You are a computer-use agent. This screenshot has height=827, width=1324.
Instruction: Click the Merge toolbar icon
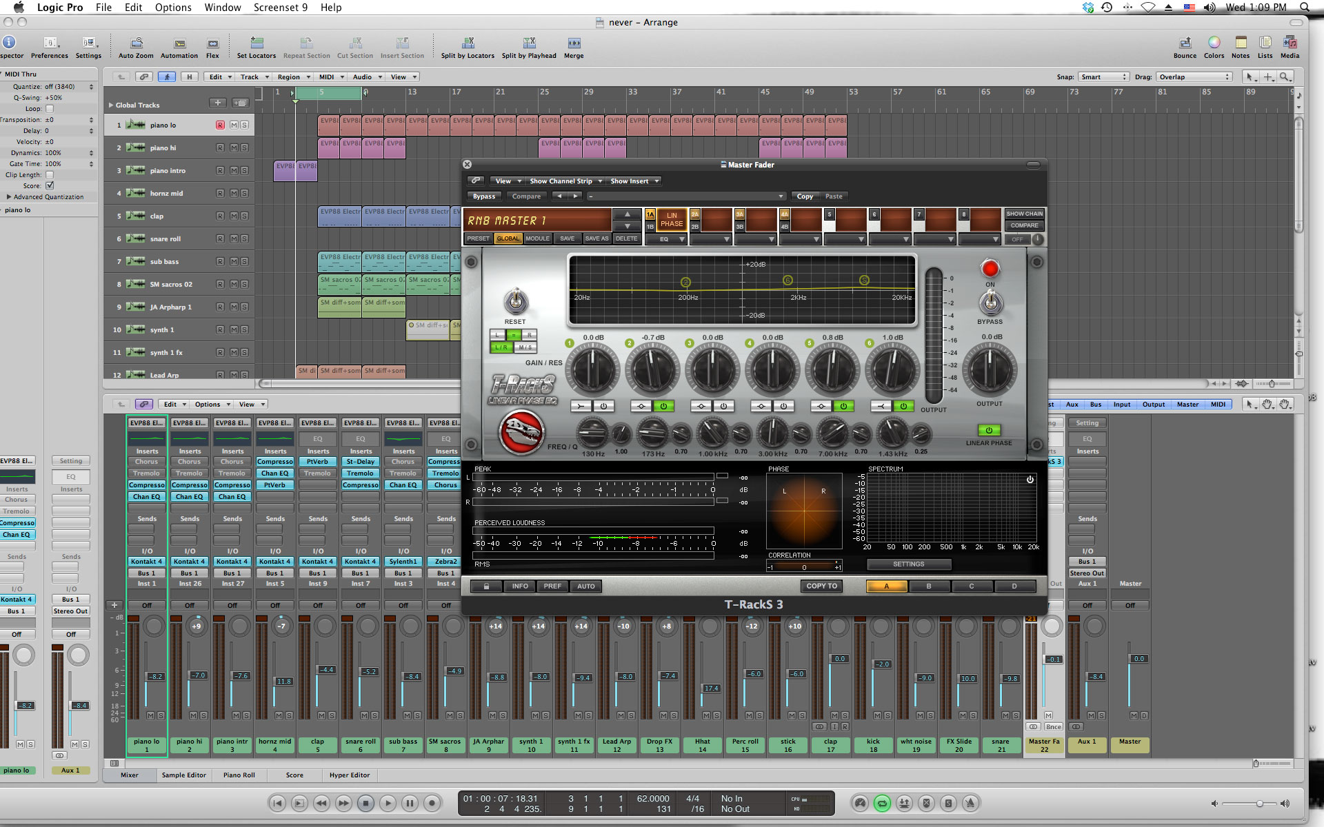pos(574,43)
